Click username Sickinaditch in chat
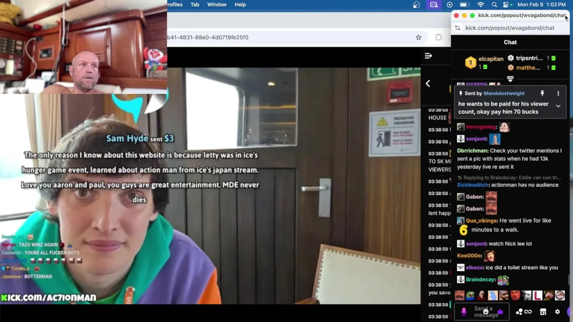573x322 pixels. coord(473,185)
